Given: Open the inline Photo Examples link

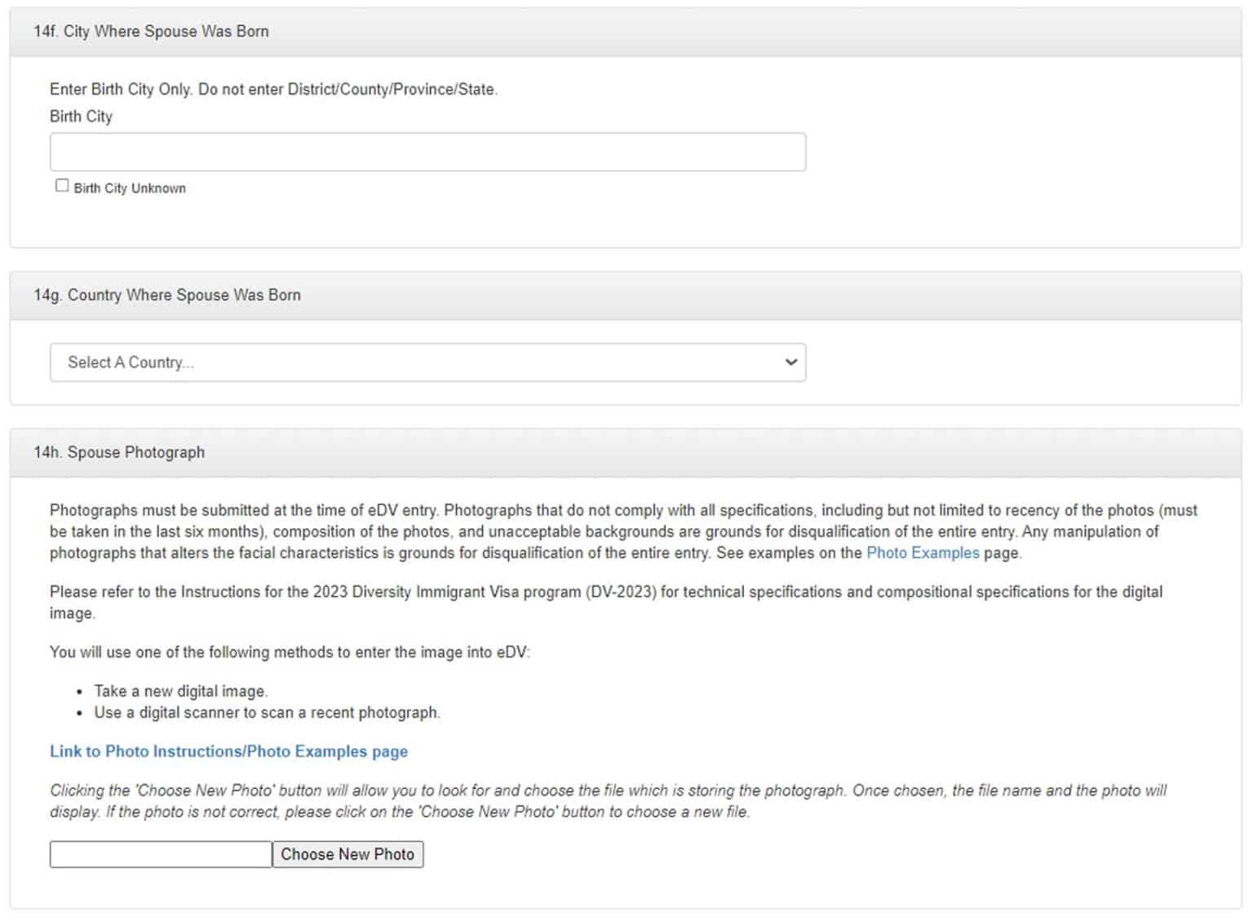Looking at the screenshot, I should pyautogui.click(x=922, y=553).
